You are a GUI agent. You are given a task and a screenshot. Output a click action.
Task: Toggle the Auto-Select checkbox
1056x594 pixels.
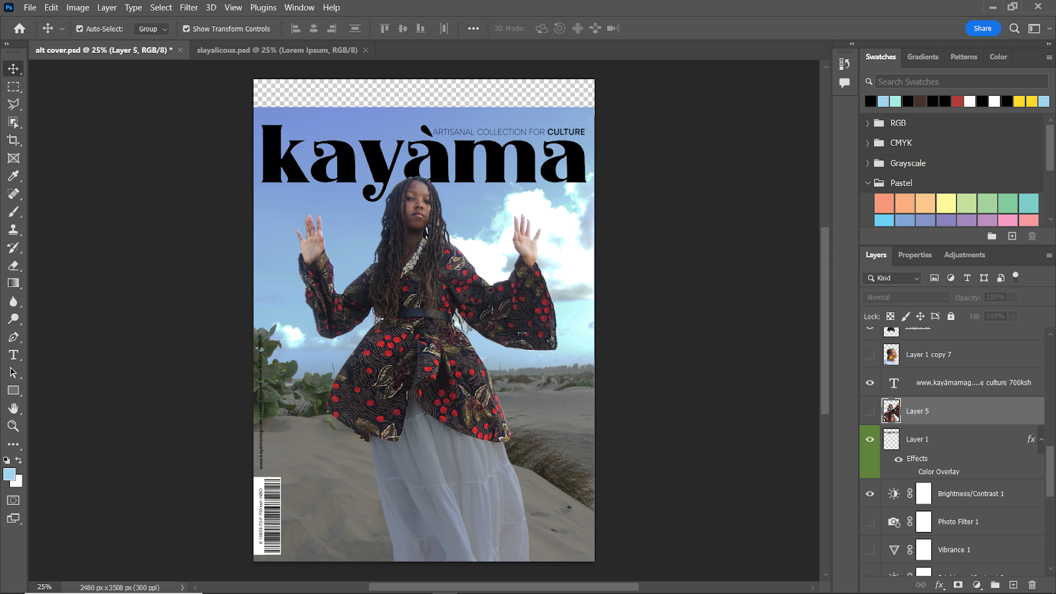tap(79, 29)
